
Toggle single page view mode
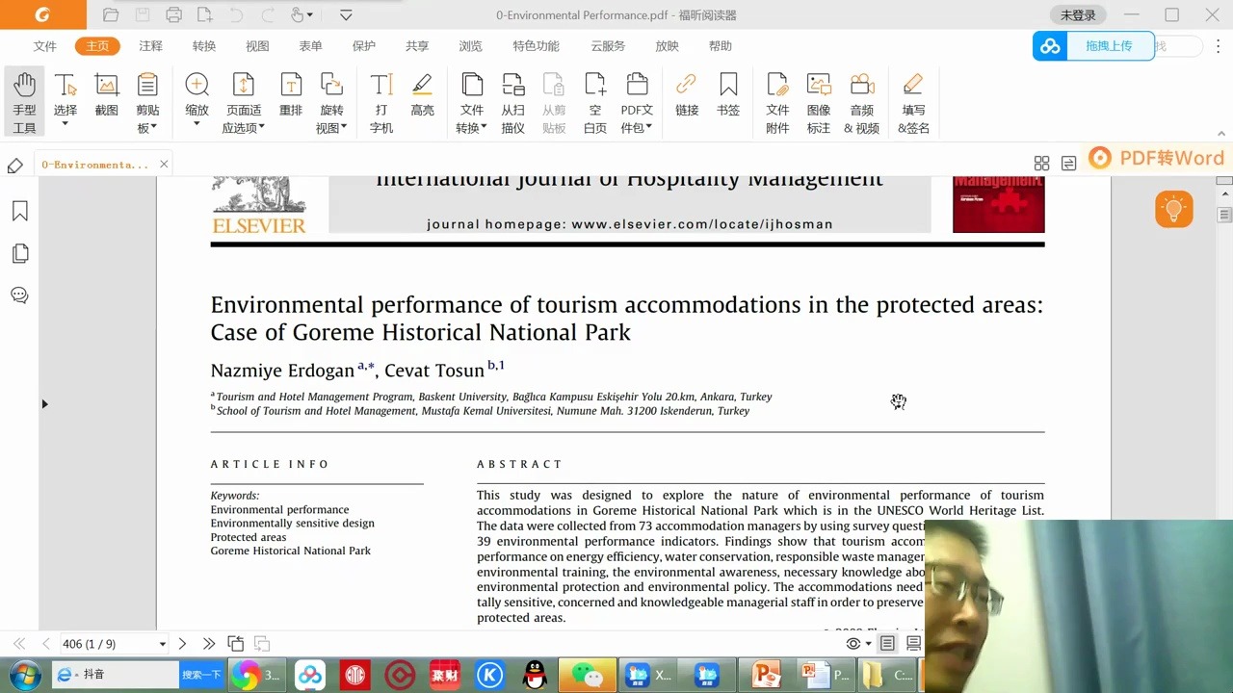(x=887, y=643)
